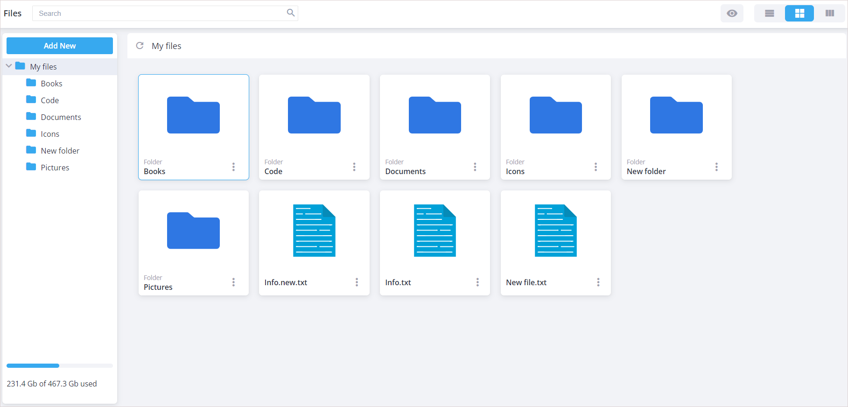Screen dimensions: 848x407
Task: Select the Icons folder card icon
Action: tap(555, 115)
